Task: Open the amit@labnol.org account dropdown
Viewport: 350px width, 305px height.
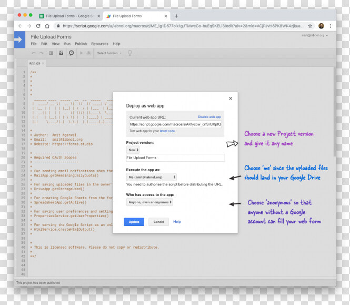Action: click(x=315, y=35)
